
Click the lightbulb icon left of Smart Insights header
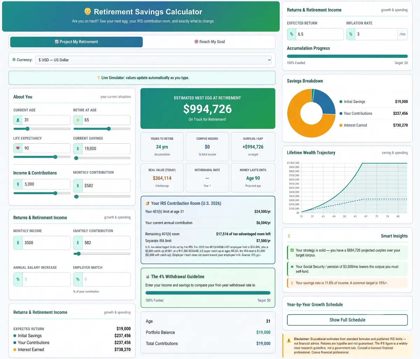point(289,236)
